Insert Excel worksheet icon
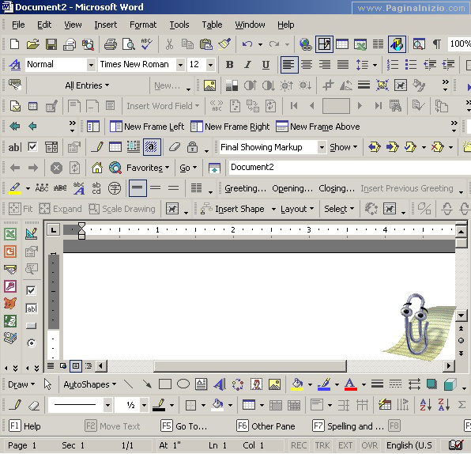 (x=360, y=44)
